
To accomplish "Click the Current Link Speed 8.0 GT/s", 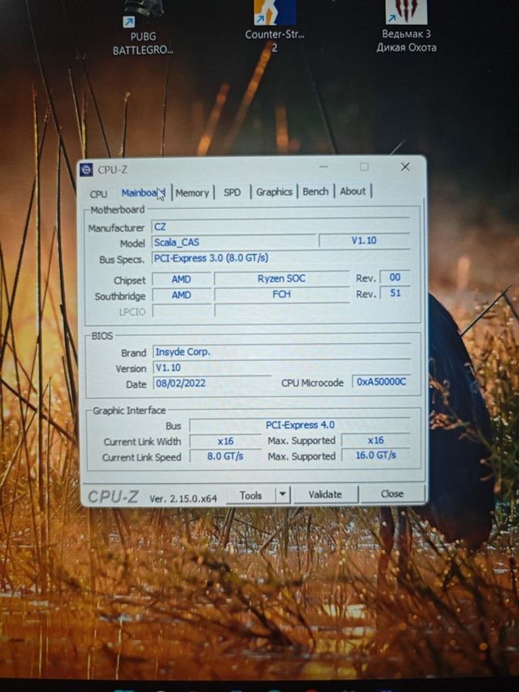I will coord(226,456).
